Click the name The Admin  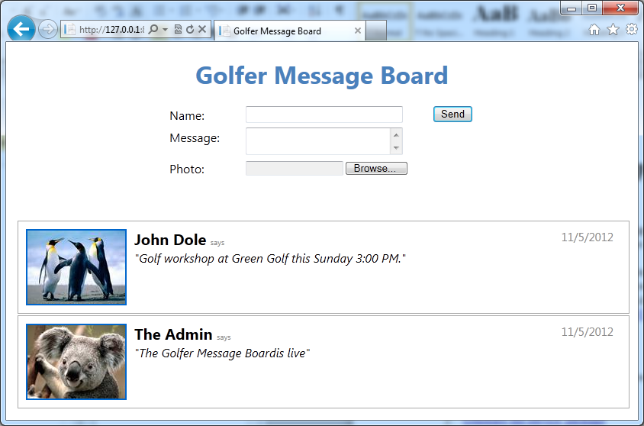[x=173, y=334]
